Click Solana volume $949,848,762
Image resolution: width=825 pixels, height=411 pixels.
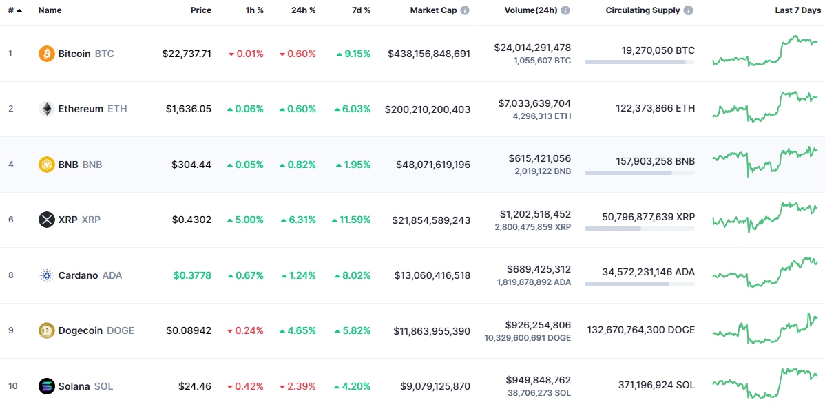(540, 380)
